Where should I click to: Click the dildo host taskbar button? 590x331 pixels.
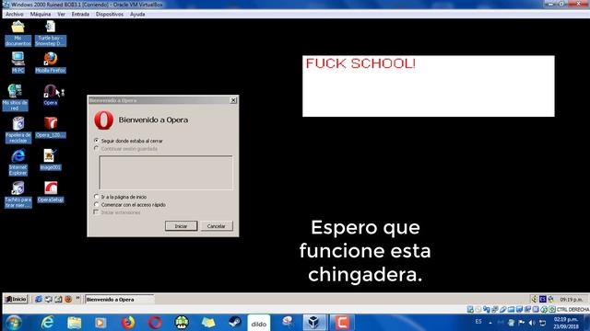click(x=259, y=323)
